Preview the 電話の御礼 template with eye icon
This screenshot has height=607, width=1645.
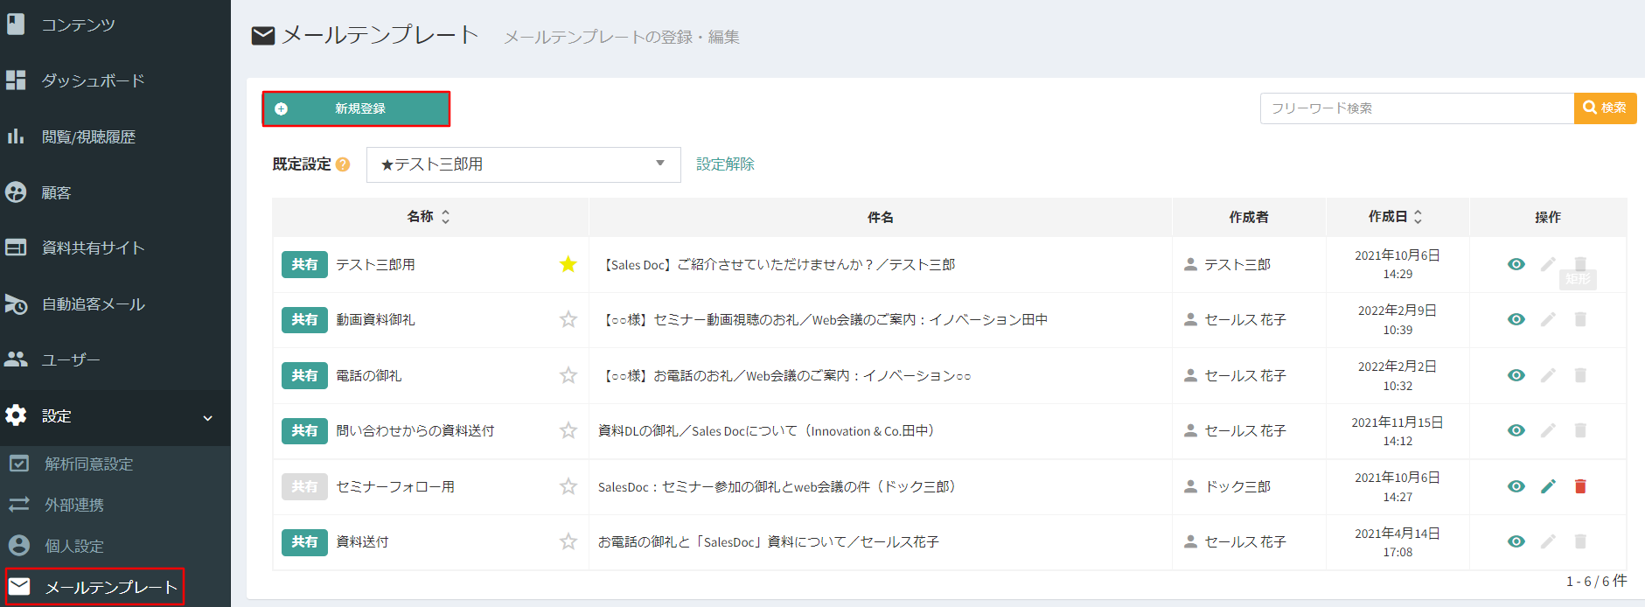point(1516,375)
